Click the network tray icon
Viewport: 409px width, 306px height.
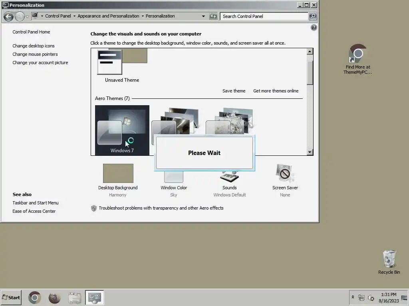pos(361,297)
